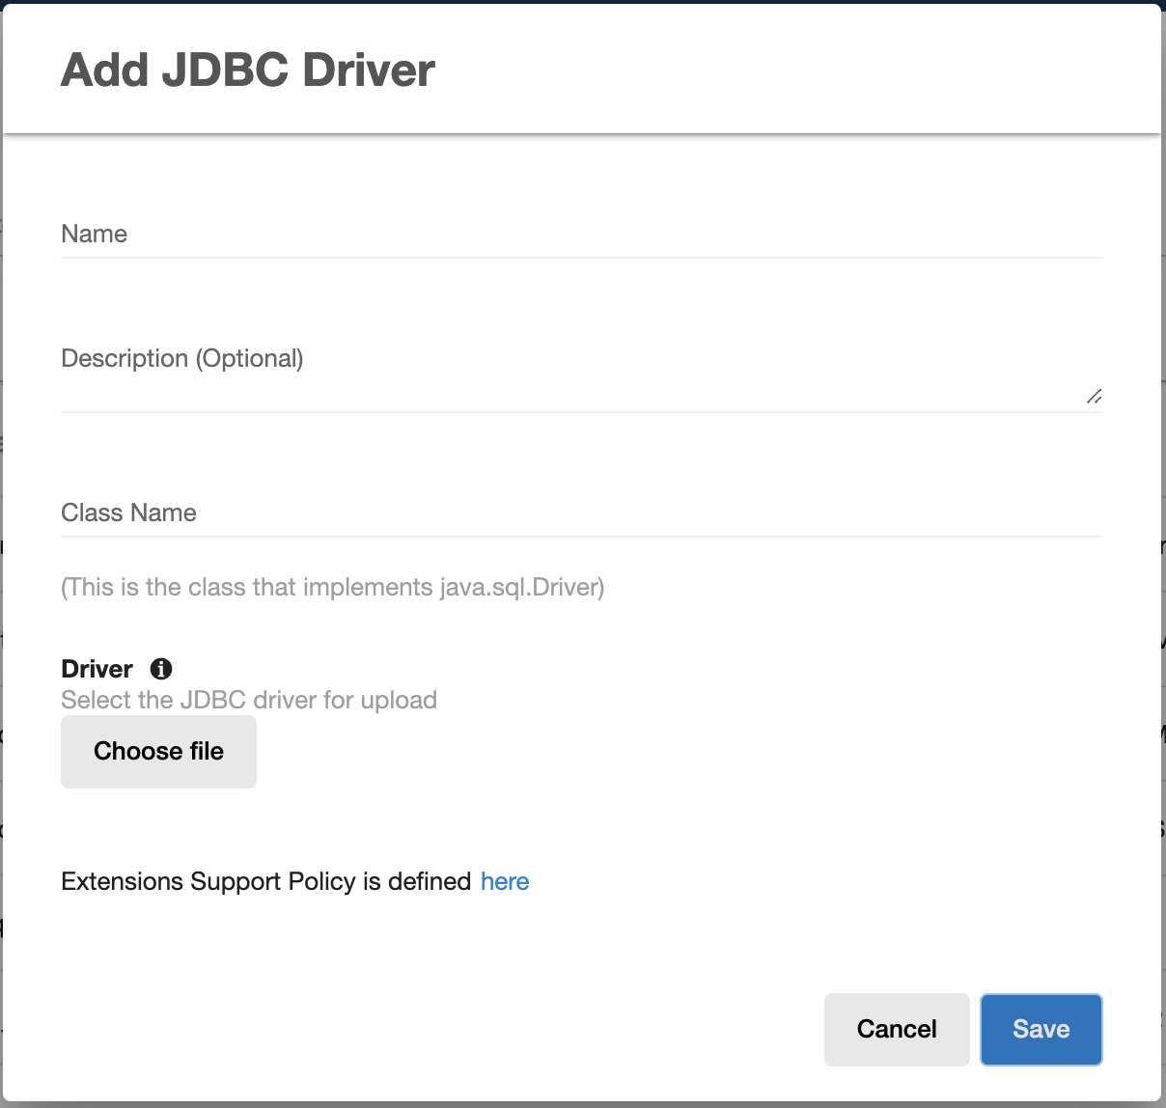The image size is (1166, 1108).
Task: Save the new JDBC driver
Action: coord(1041,1029)
